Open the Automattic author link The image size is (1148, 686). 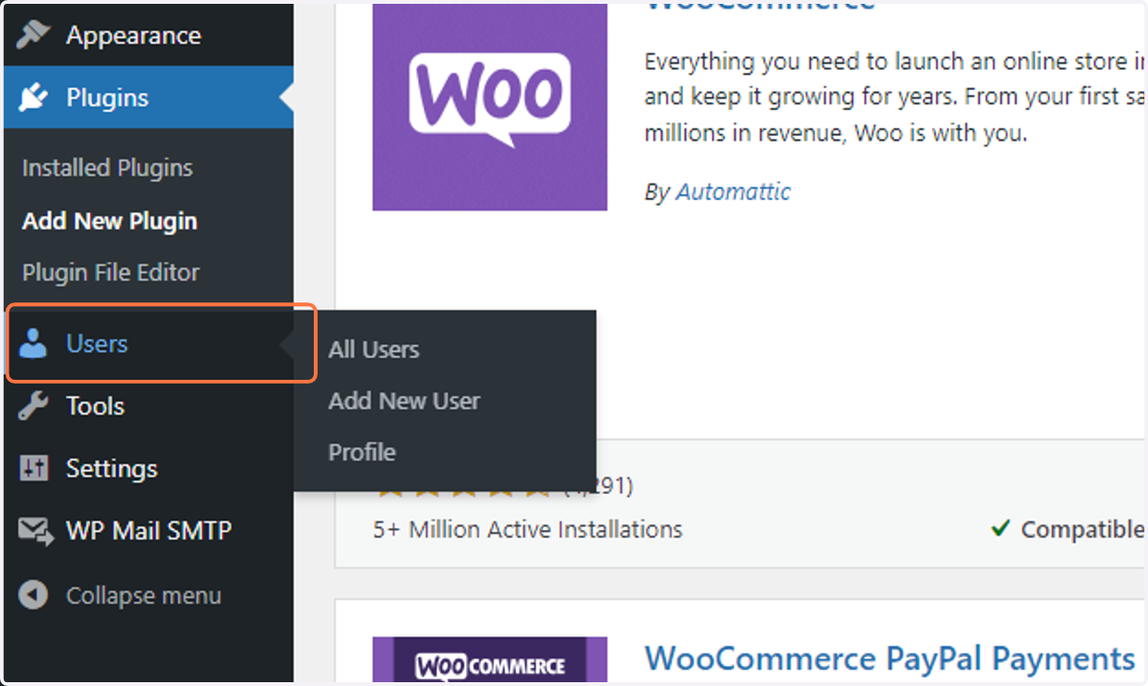[x=734, y=191]
